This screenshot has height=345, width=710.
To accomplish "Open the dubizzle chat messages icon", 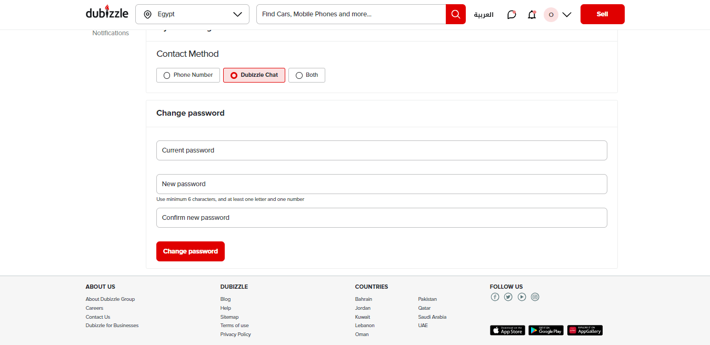I will [511, 14].
